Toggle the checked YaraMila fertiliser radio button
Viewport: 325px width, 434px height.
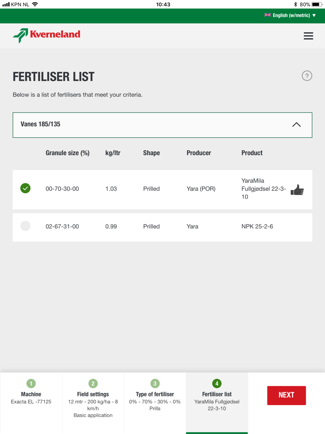25,188
